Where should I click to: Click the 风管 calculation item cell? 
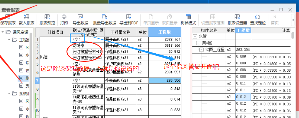[x=55, y=57]
